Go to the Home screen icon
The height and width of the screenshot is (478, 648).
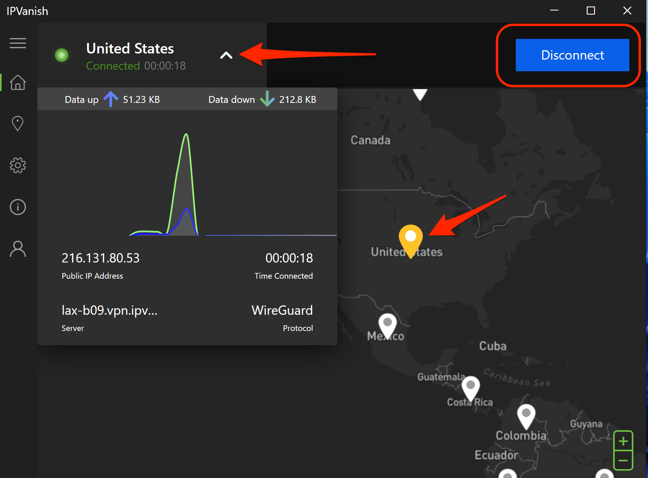18,82
